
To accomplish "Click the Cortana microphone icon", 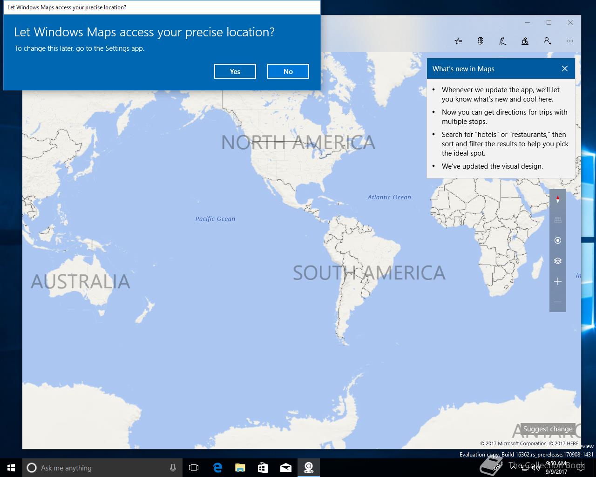I will 173,468.
